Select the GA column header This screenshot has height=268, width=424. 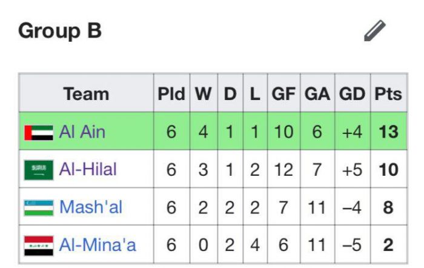pos(317,94)
